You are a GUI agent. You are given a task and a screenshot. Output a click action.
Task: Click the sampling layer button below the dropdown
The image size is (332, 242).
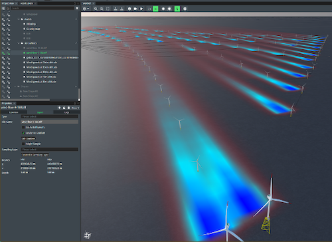coord(35,155)
